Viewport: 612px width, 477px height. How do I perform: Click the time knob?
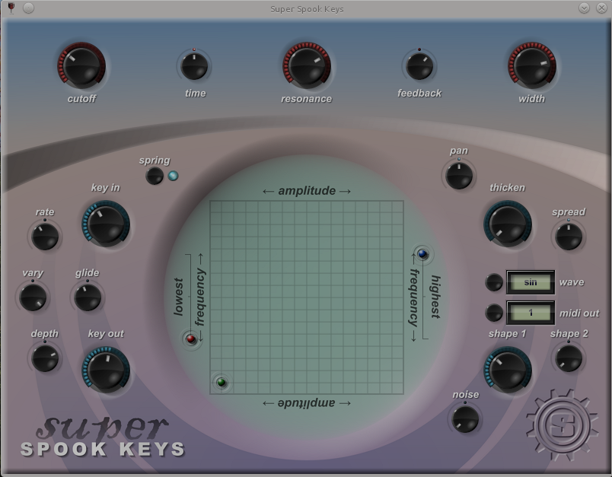click(195, 66)
